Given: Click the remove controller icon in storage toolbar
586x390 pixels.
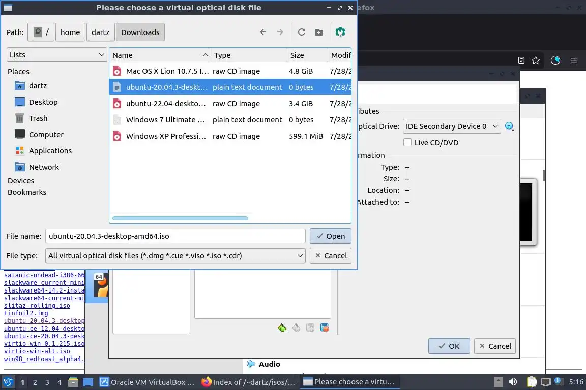Looking at the screenshot, I should click(x=296, y=328).
